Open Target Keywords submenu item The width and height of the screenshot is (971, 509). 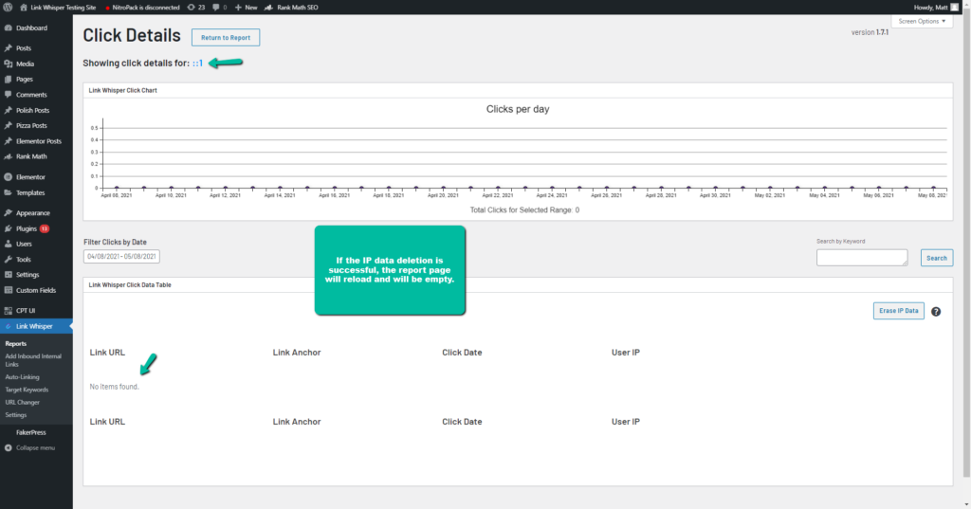tap(27, 390)
